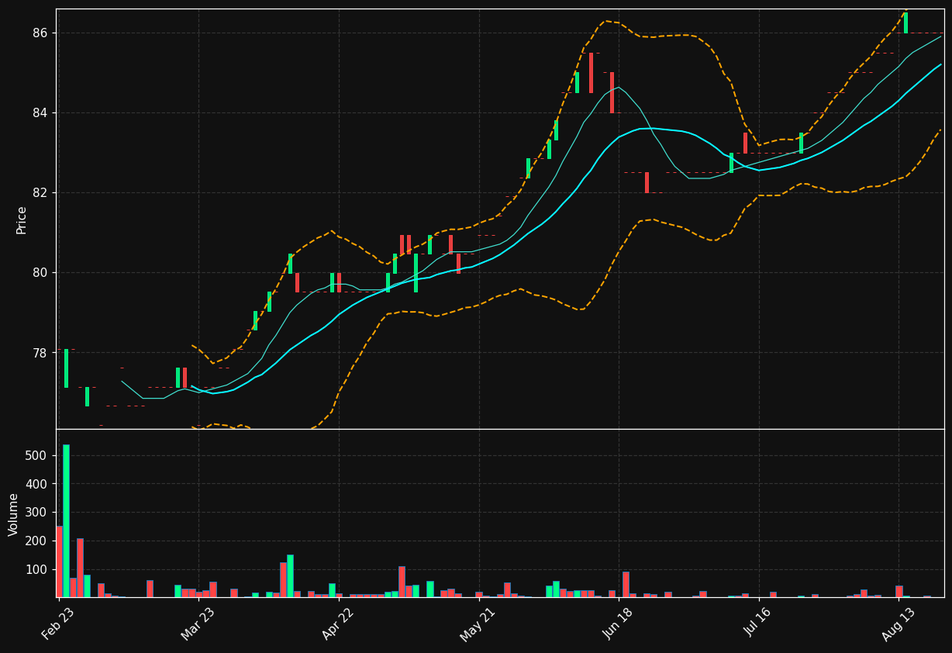Click the 80 price axis label
Viewport: 952px width, 653px height.
[40, 272]
